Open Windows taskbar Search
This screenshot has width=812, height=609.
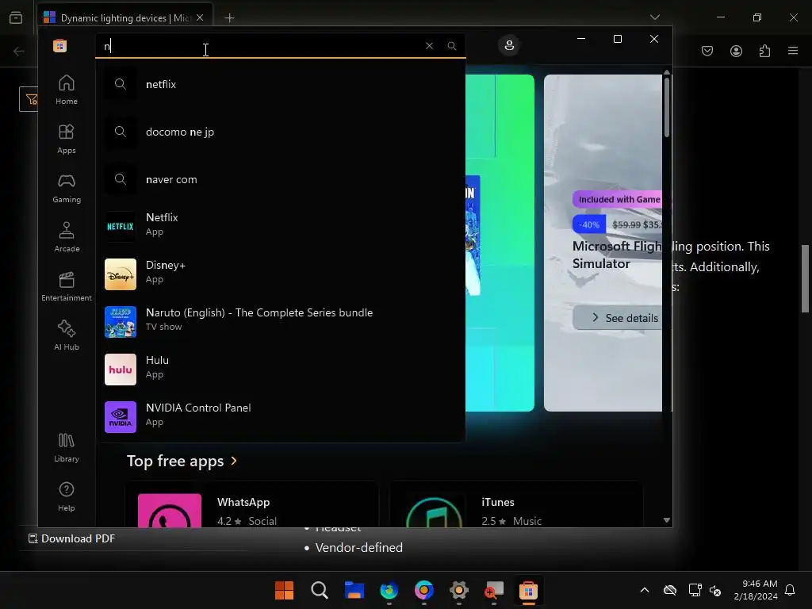[x=320, y=590]
